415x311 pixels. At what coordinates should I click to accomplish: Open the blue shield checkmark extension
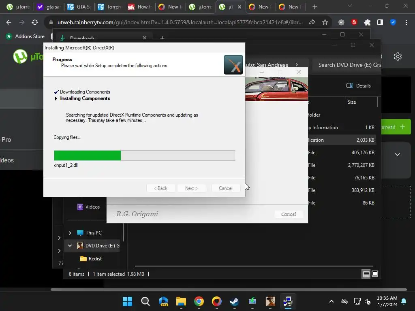coord(393,23)
